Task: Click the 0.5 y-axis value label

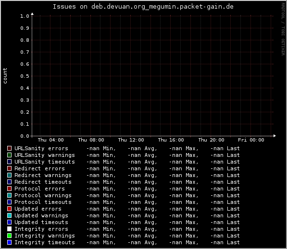Action: tap(25, 76)
